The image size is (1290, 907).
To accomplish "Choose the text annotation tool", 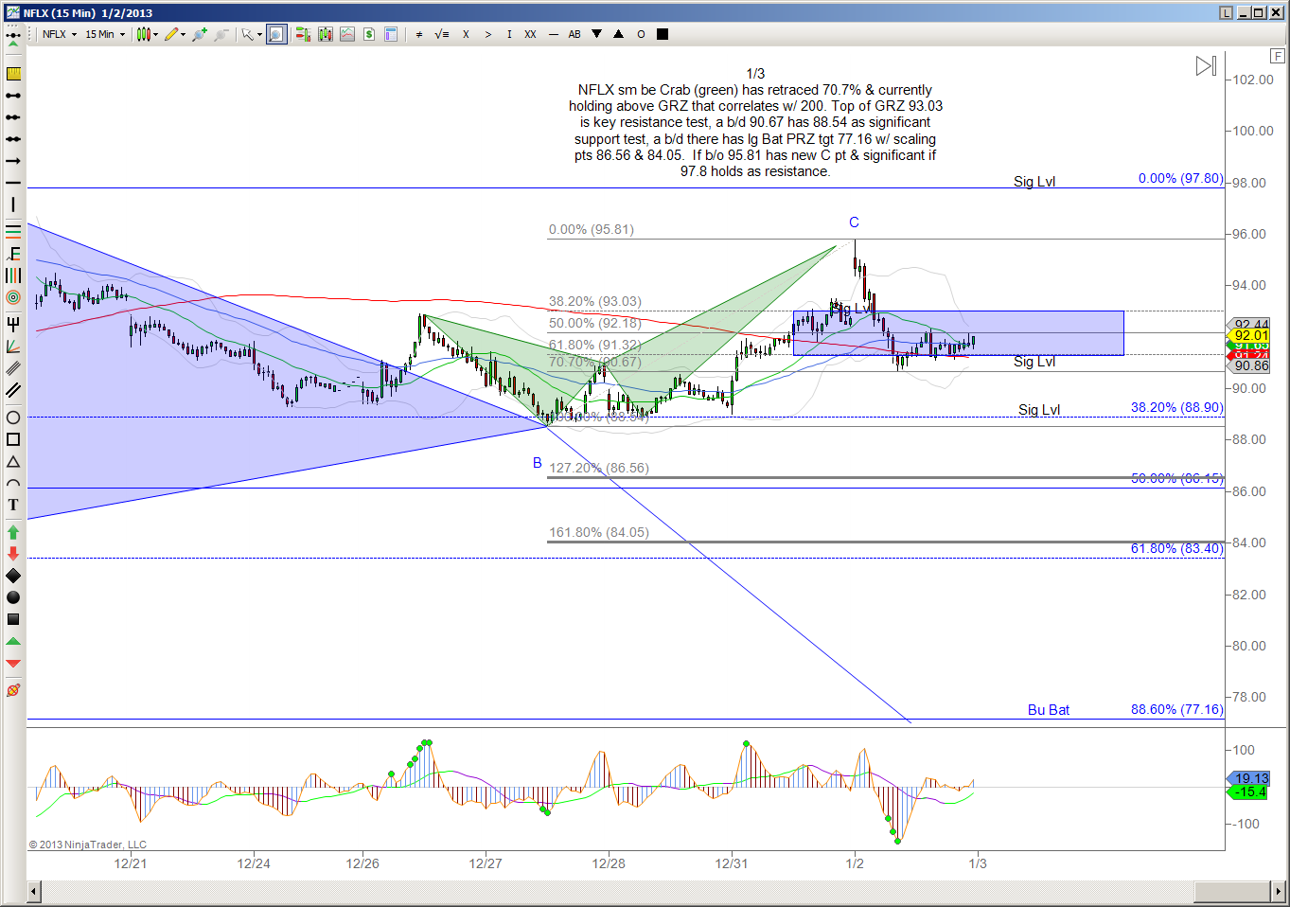I will pyautogui.click(x=13, y=505).
